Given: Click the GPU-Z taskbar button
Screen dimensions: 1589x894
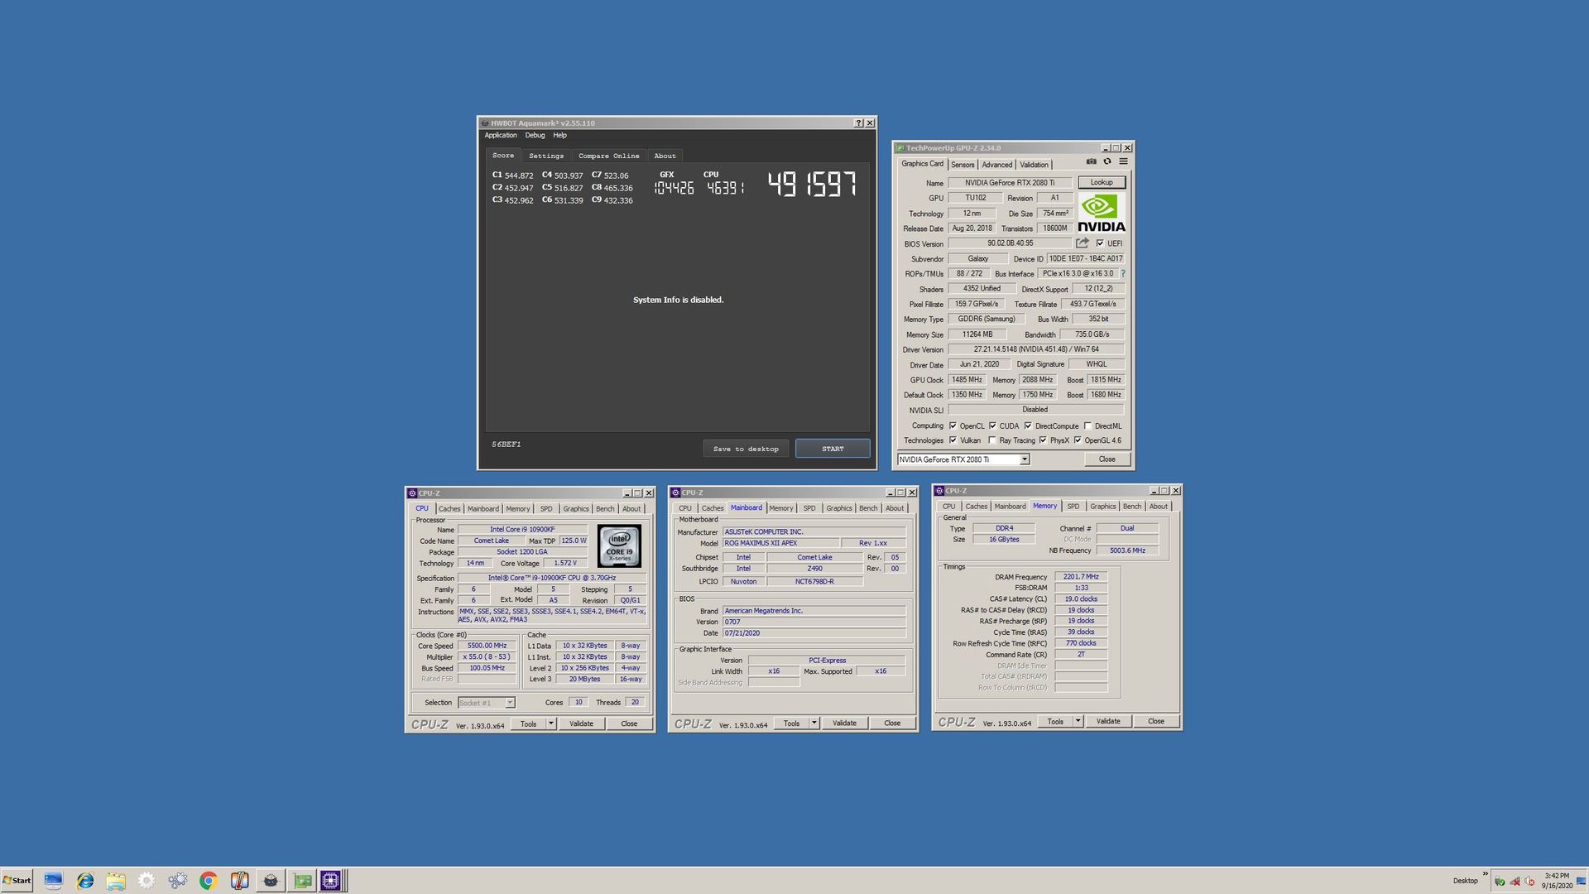Looking at the screenshot, I should [x=302, y=881].
